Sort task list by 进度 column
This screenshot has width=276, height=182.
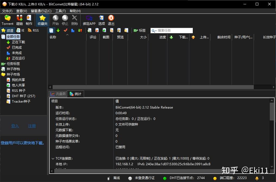click(x=158, y=37)
